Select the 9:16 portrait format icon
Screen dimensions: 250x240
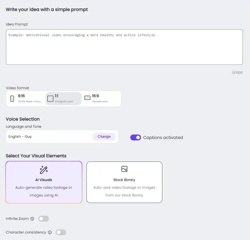pos(12,99)
